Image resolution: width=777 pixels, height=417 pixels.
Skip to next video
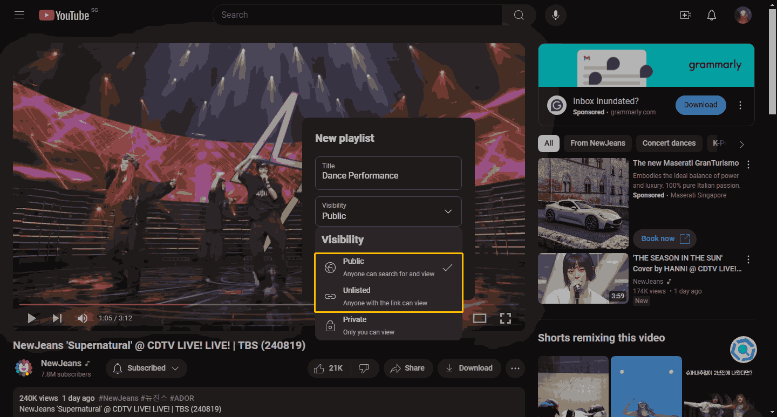click(57, 318)
